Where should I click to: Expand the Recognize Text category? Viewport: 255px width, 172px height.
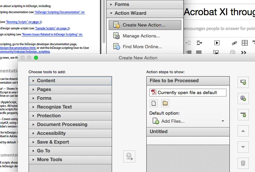pos(70,107)
